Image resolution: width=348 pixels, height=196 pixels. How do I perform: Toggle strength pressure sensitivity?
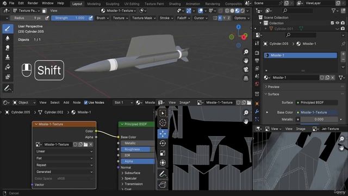pos(91,18)
